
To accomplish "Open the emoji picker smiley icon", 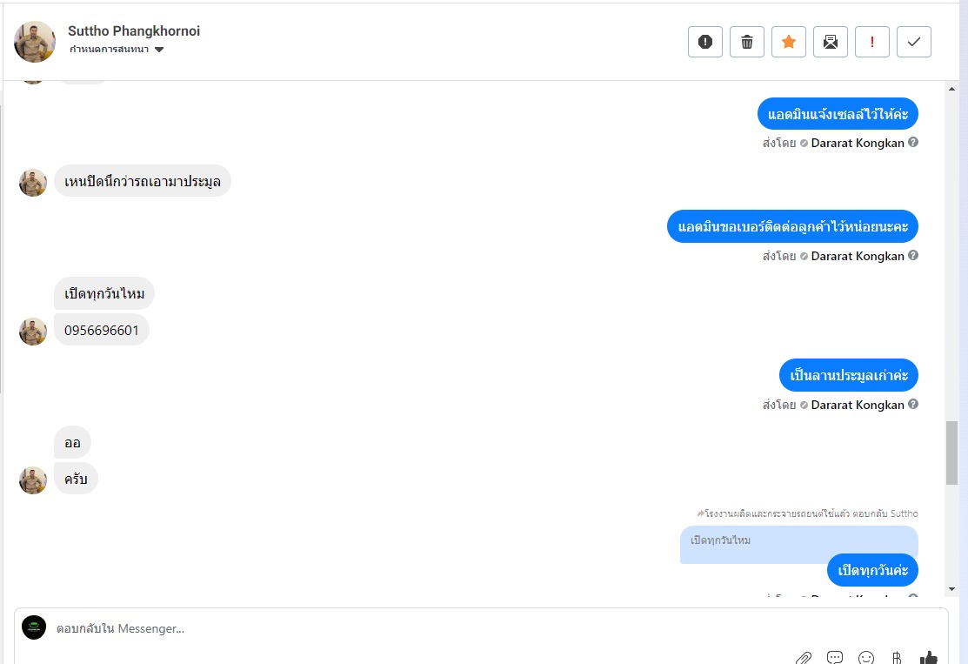I will click(866, 658).
